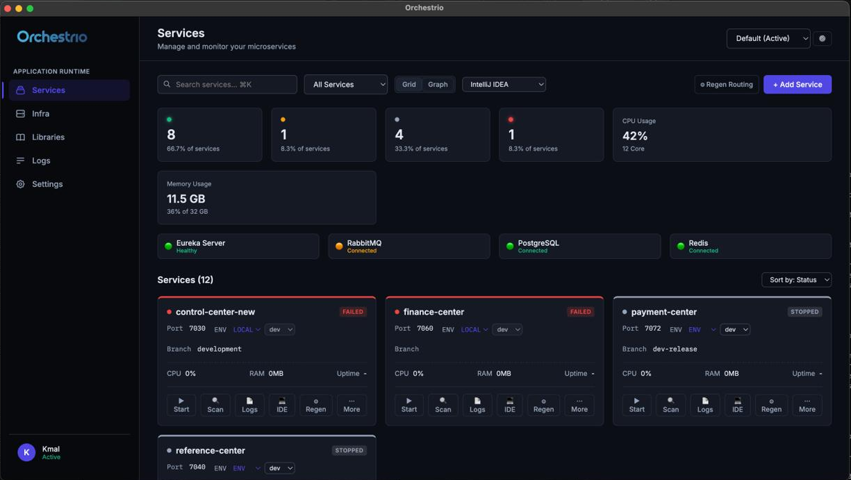This screenshot has width=851, height=480.
Task: Open the All Services filter dropdown
Action: coord(346,84)
